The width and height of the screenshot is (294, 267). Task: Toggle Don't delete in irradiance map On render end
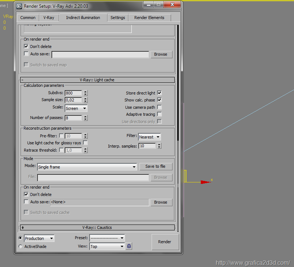tap(26, 46)
